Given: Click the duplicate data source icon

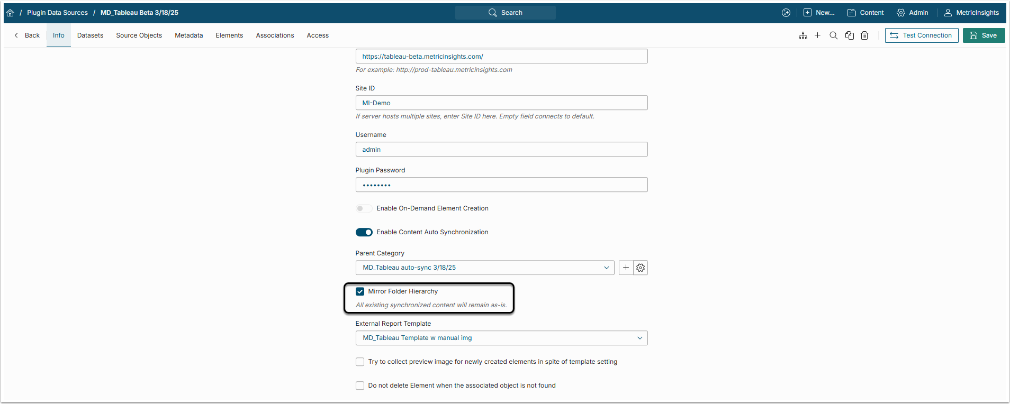Looking at the screenshot, I should [x=850, y=35].
